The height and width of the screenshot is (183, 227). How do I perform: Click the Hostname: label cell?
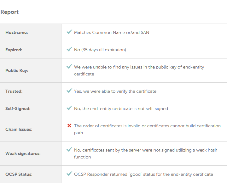point(31,32)
